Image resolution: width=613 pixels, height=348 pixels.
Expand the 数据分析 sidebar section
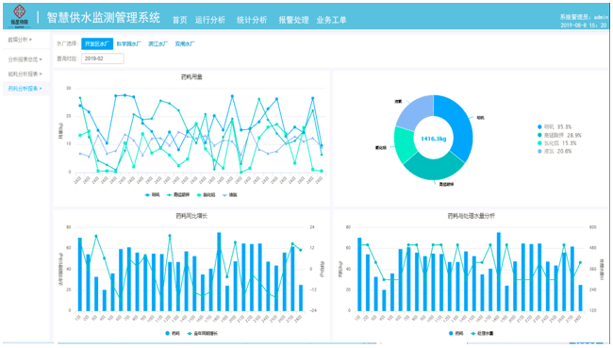pyautogui.click(x=20, y=40)
